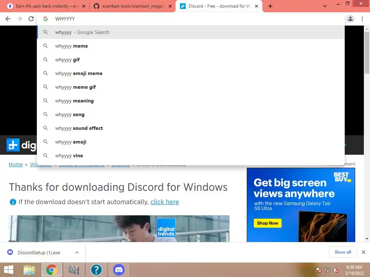Open the DiscordSetup (1).exe download item
Image resolution: width=370 pixels, height=277 pixels.
pos(39,252)
